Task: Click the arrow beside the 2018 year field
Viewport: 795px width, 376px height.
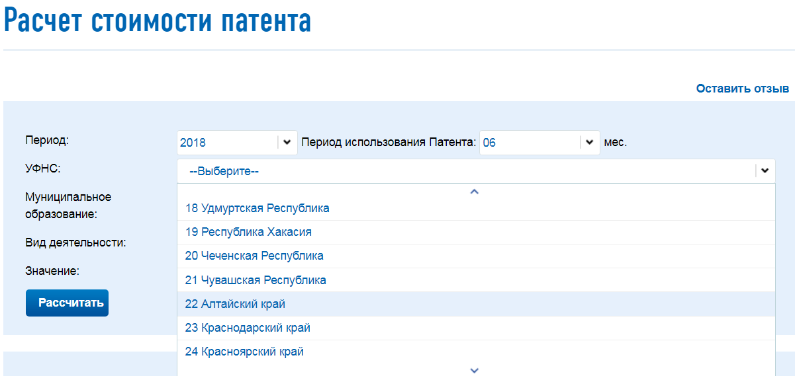Action: (287, 142)
